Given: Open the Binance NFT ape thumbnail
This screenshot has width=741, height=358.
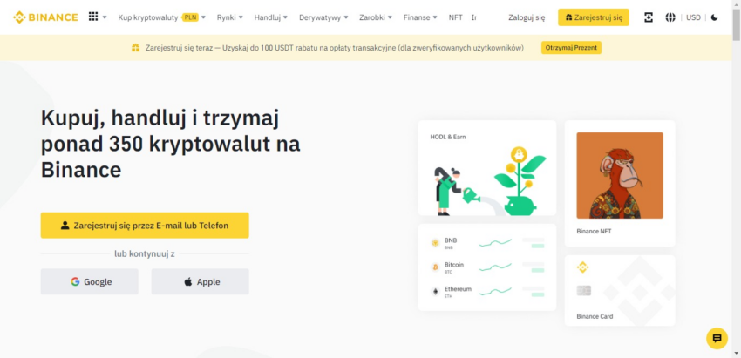Looking at the screenshot, I should tap(620, 175).
